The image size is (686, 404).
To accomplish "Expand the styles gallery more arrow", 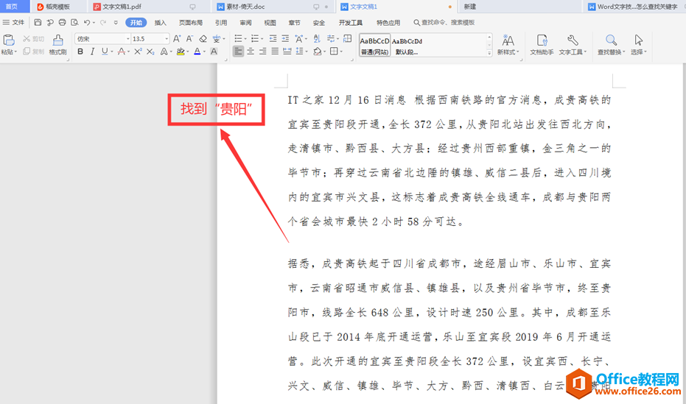I will pyautogui.click(x=489, y=53).
